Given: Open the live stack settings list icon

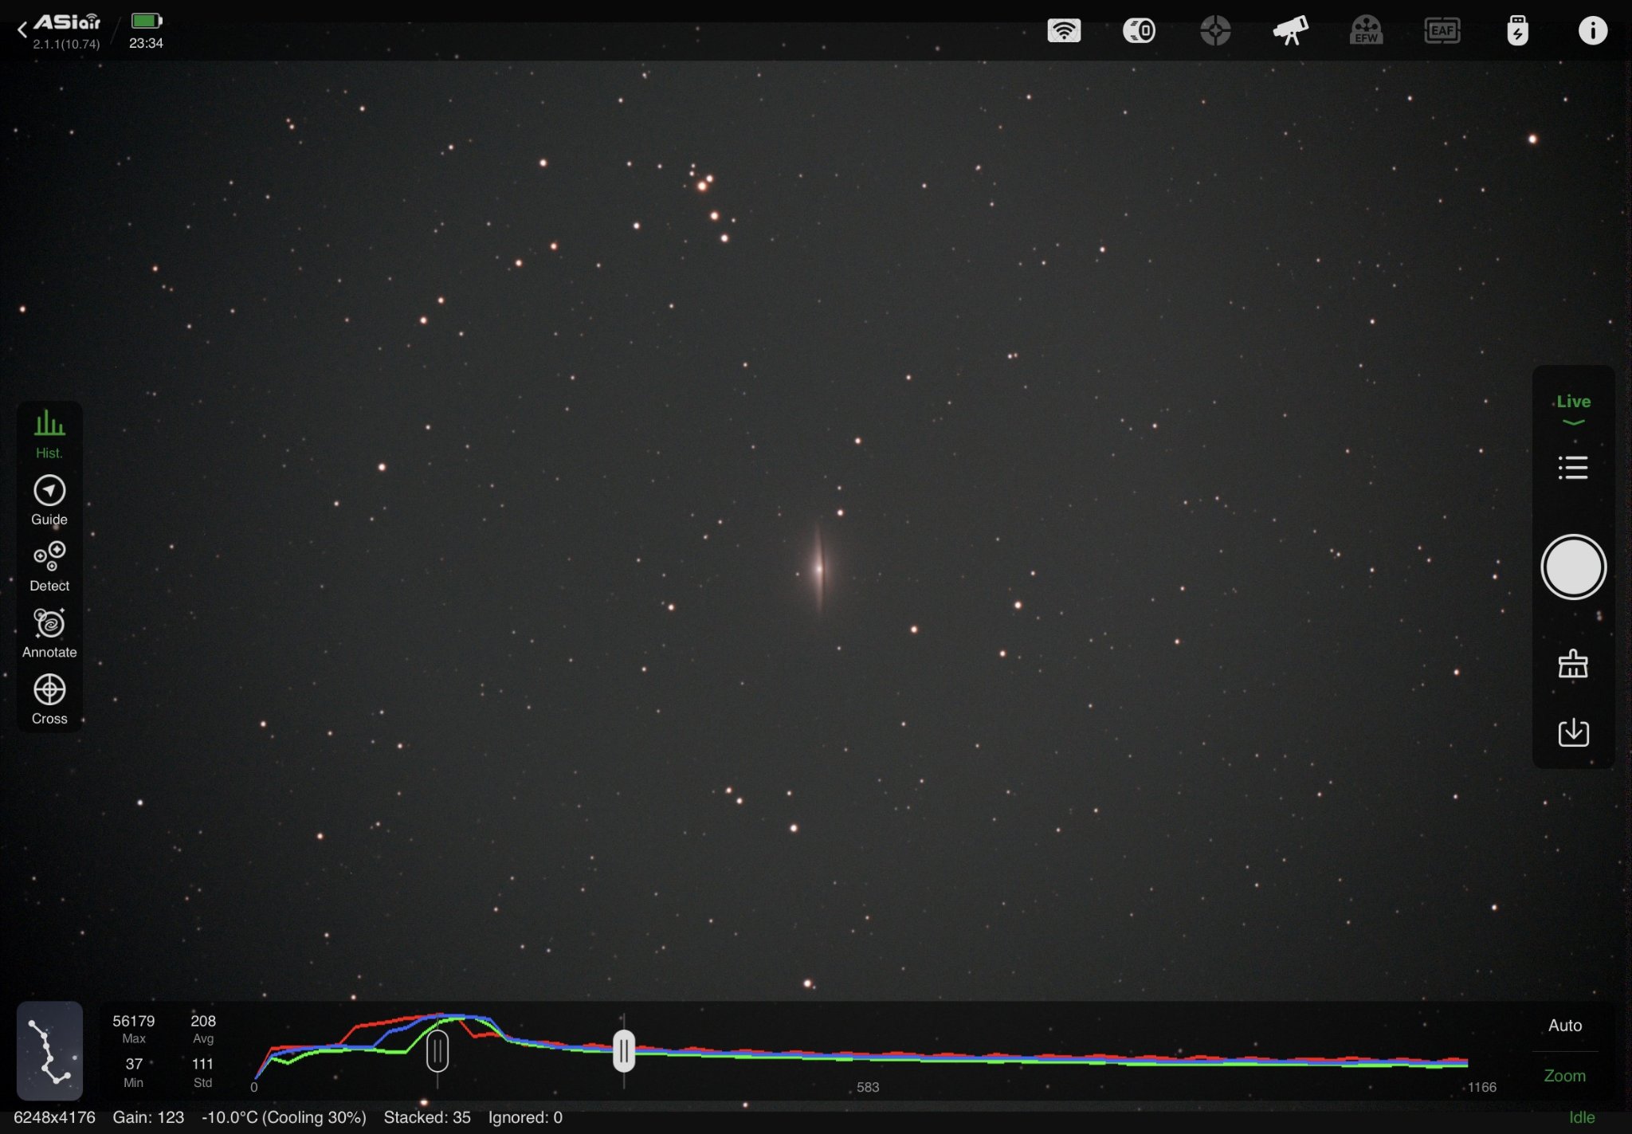Looking at the screenshot, I should point(1573,468).
